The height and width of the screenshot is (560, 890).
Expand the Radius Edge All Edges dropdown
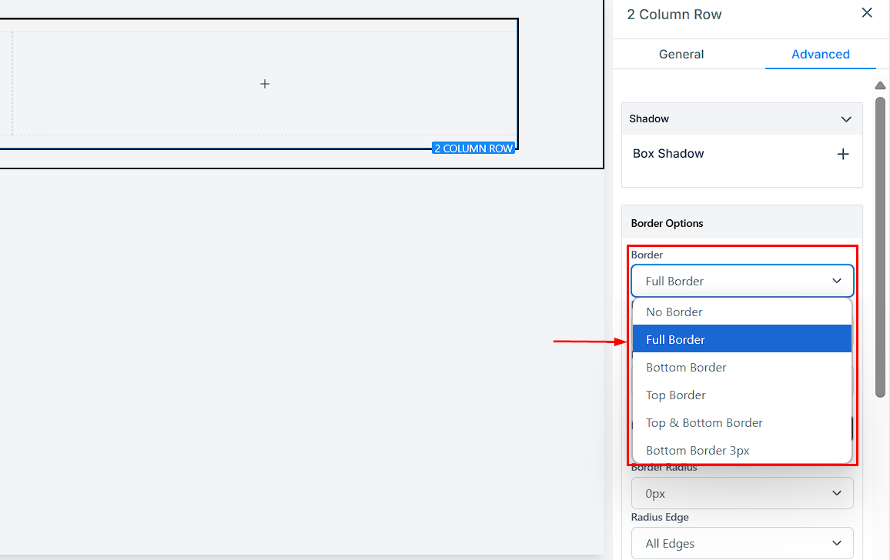[742, 543]
